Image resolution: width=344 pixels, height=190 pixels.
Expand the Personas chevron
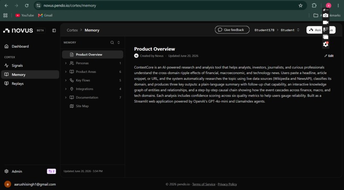66,63
